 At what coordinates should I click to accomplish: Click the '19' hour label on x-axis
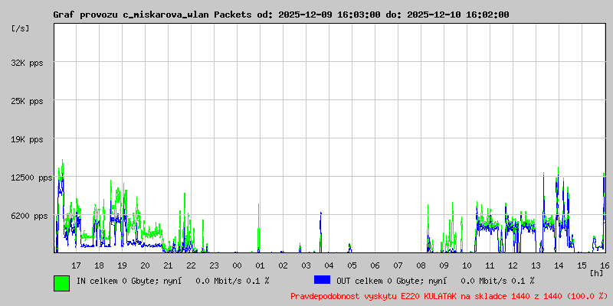pos(122,265)
